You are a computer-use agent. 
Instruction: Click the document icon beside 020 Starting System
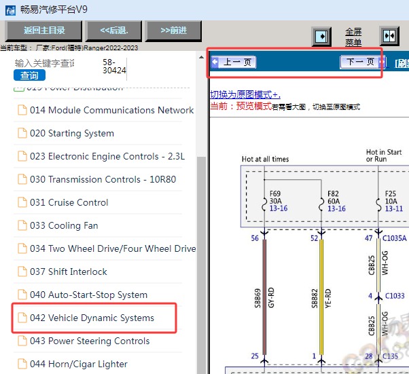[x=22, y=133]
